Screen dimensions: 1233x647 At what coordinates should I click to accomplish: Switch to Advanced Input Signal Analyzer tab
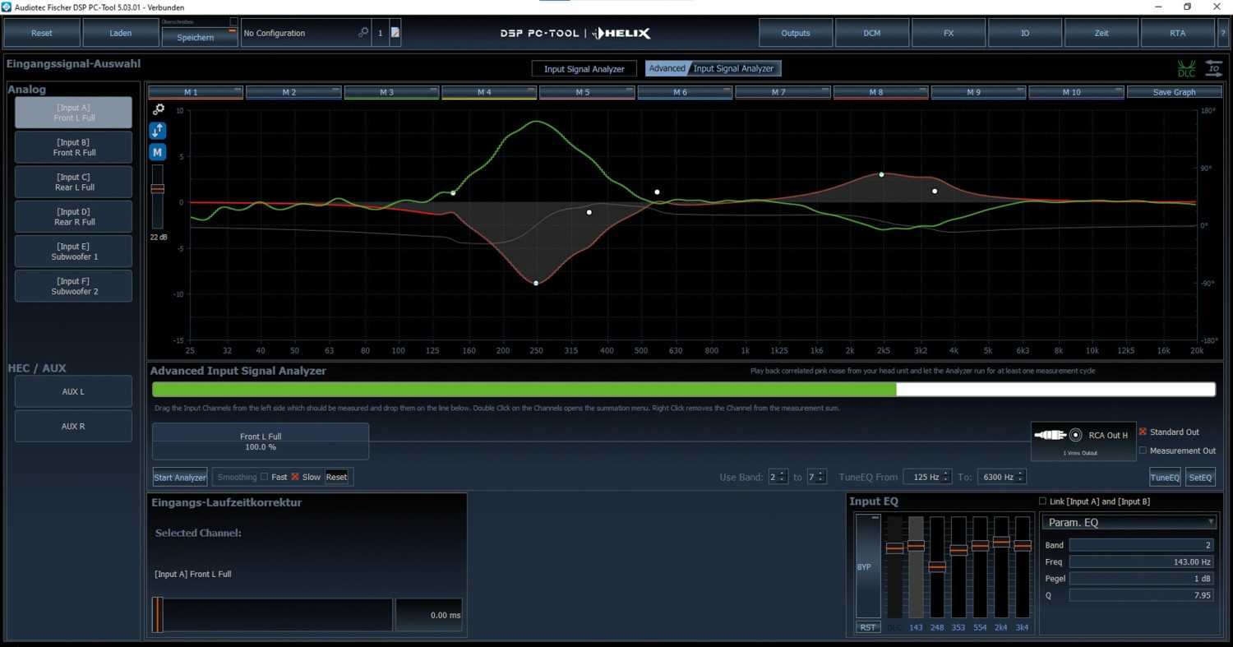tap(713, 69)
